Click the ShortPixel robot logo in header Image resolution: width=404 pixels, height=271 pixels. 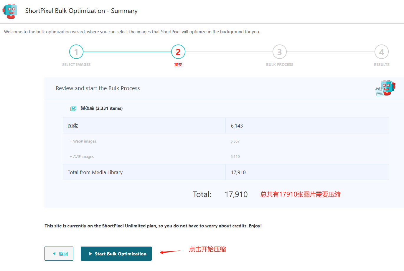coord(10,11)
